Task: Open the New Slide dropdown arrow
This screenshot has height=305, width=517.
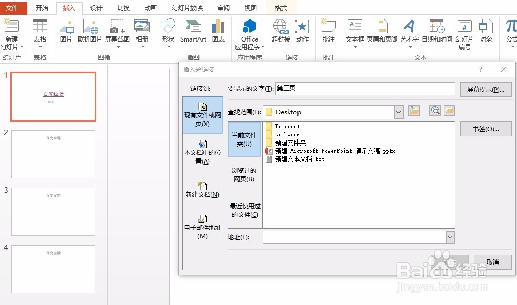Action: pyautogui.click(x=22, y=47)
